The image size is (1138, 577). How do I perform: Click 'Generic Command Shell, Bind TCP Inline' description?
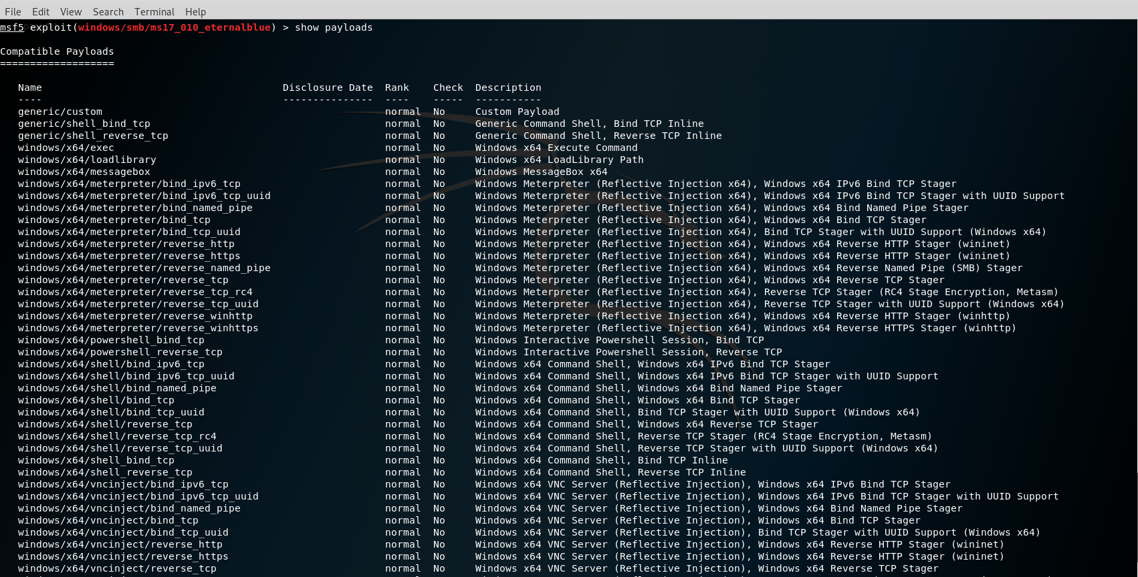(x=590, y=124)
